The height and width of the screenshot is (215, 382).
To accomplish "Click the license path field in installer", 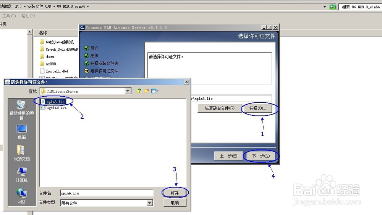I will click(x=231, y=99).
